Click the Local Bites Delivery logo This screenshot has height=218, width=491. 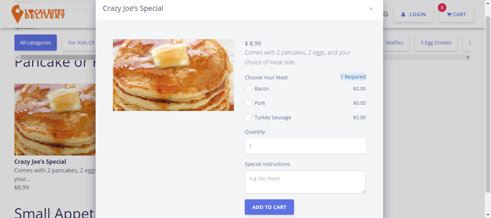(38, 14)
